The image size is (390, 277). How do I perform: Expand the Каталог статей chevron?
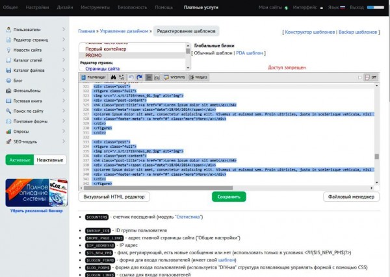64,60
